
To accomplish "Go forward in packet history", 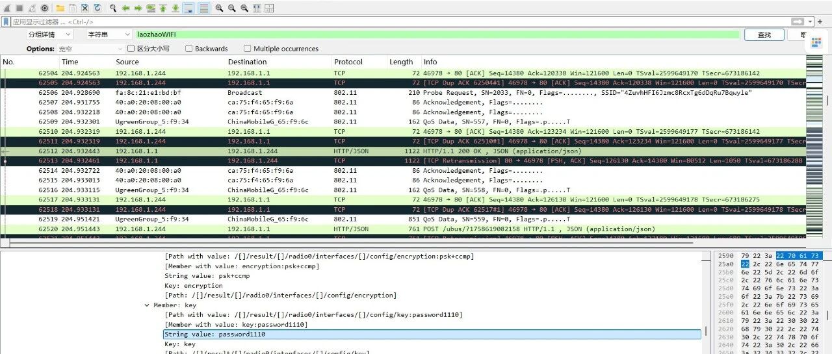I will point(138,8).
